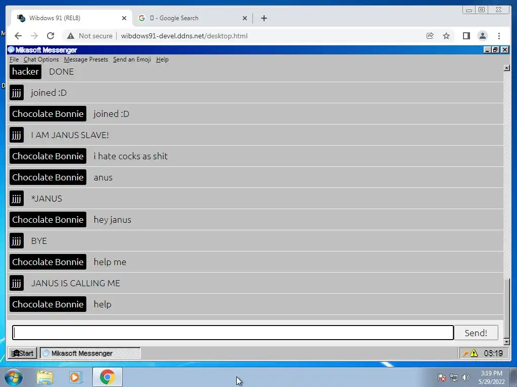Click the Send! button
This screenshot has width=517, height=387.
point(476,333)
